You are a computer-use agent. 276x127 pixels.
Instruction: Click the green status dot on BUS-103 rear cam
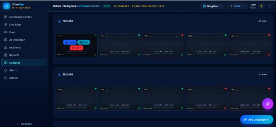pos(139,35)
